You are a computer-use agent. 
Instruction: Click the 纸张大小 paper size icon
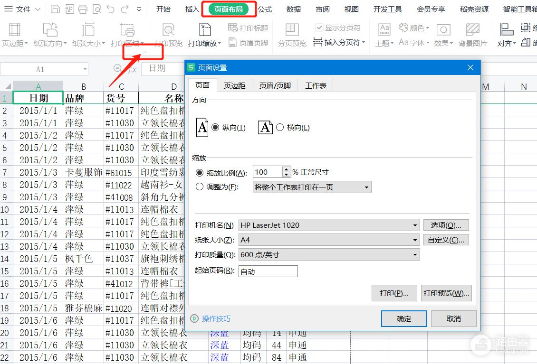[x=88, y=30]
